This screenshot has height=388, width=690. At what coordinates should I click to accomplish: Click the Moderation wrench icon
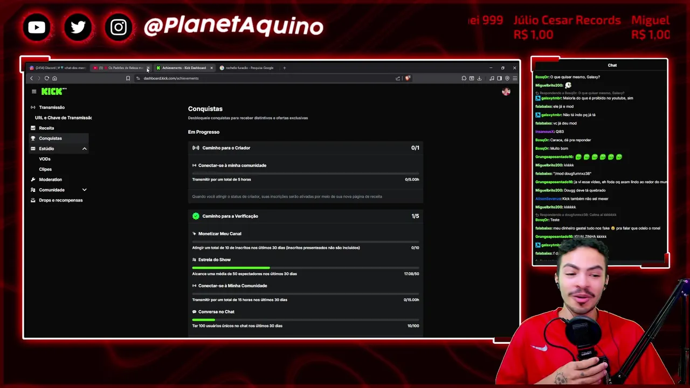(33, 179)
